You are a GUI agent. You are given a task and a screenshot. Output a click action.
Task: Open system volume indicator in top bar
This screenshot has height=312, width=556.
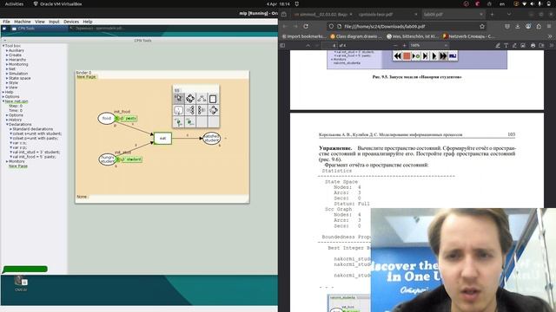pyautogui.click(x=532, y=3)
